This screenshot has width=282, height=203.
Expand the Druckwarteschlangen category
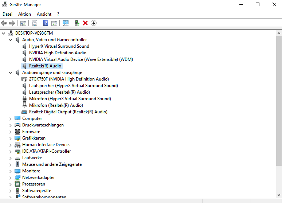[x=11, y=125]
